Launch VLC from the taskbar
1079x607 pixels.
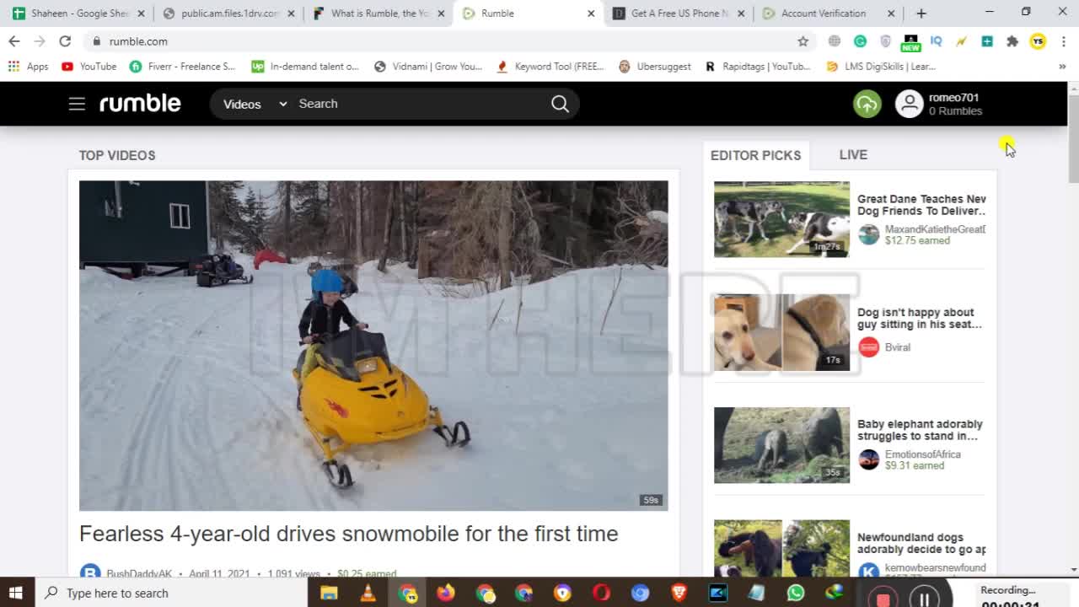click(x=368, y=593)
